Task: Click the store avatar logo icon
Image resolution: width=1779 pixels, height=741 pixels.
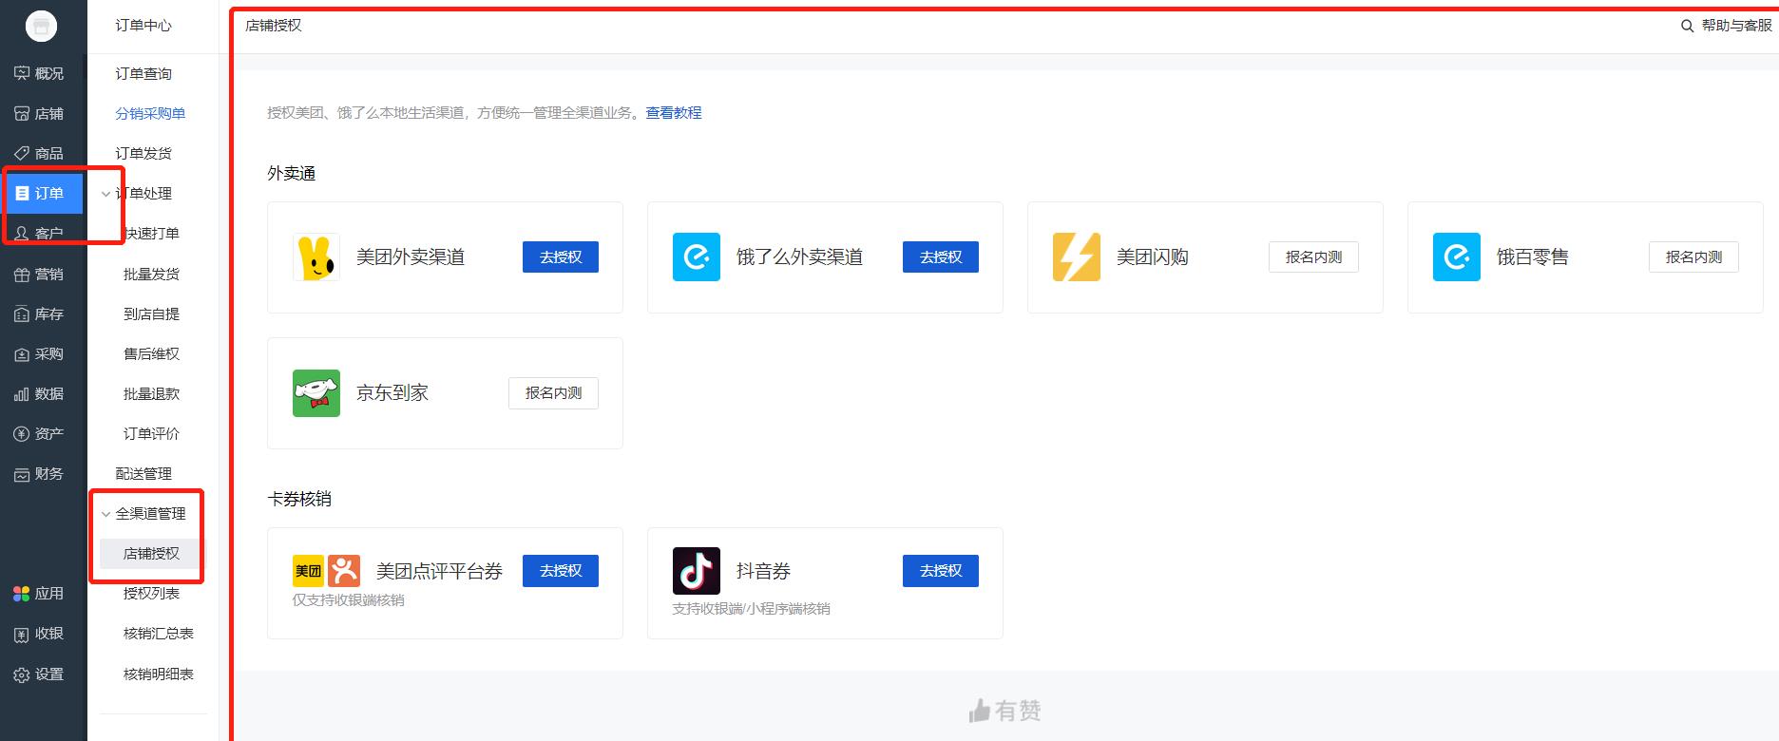Action: [x=41, y=26]
